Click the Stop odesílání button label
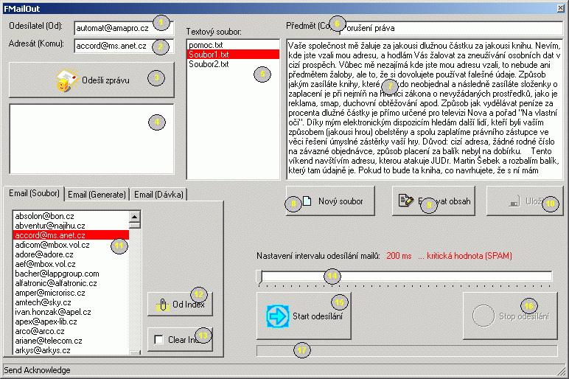 524,316
